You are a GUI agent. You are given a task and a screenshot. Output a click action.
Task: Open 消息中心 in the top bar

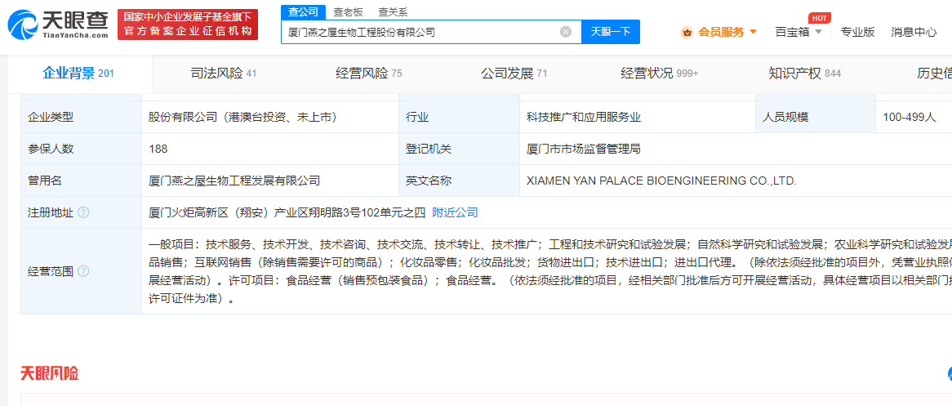click(x=914, y=32)
